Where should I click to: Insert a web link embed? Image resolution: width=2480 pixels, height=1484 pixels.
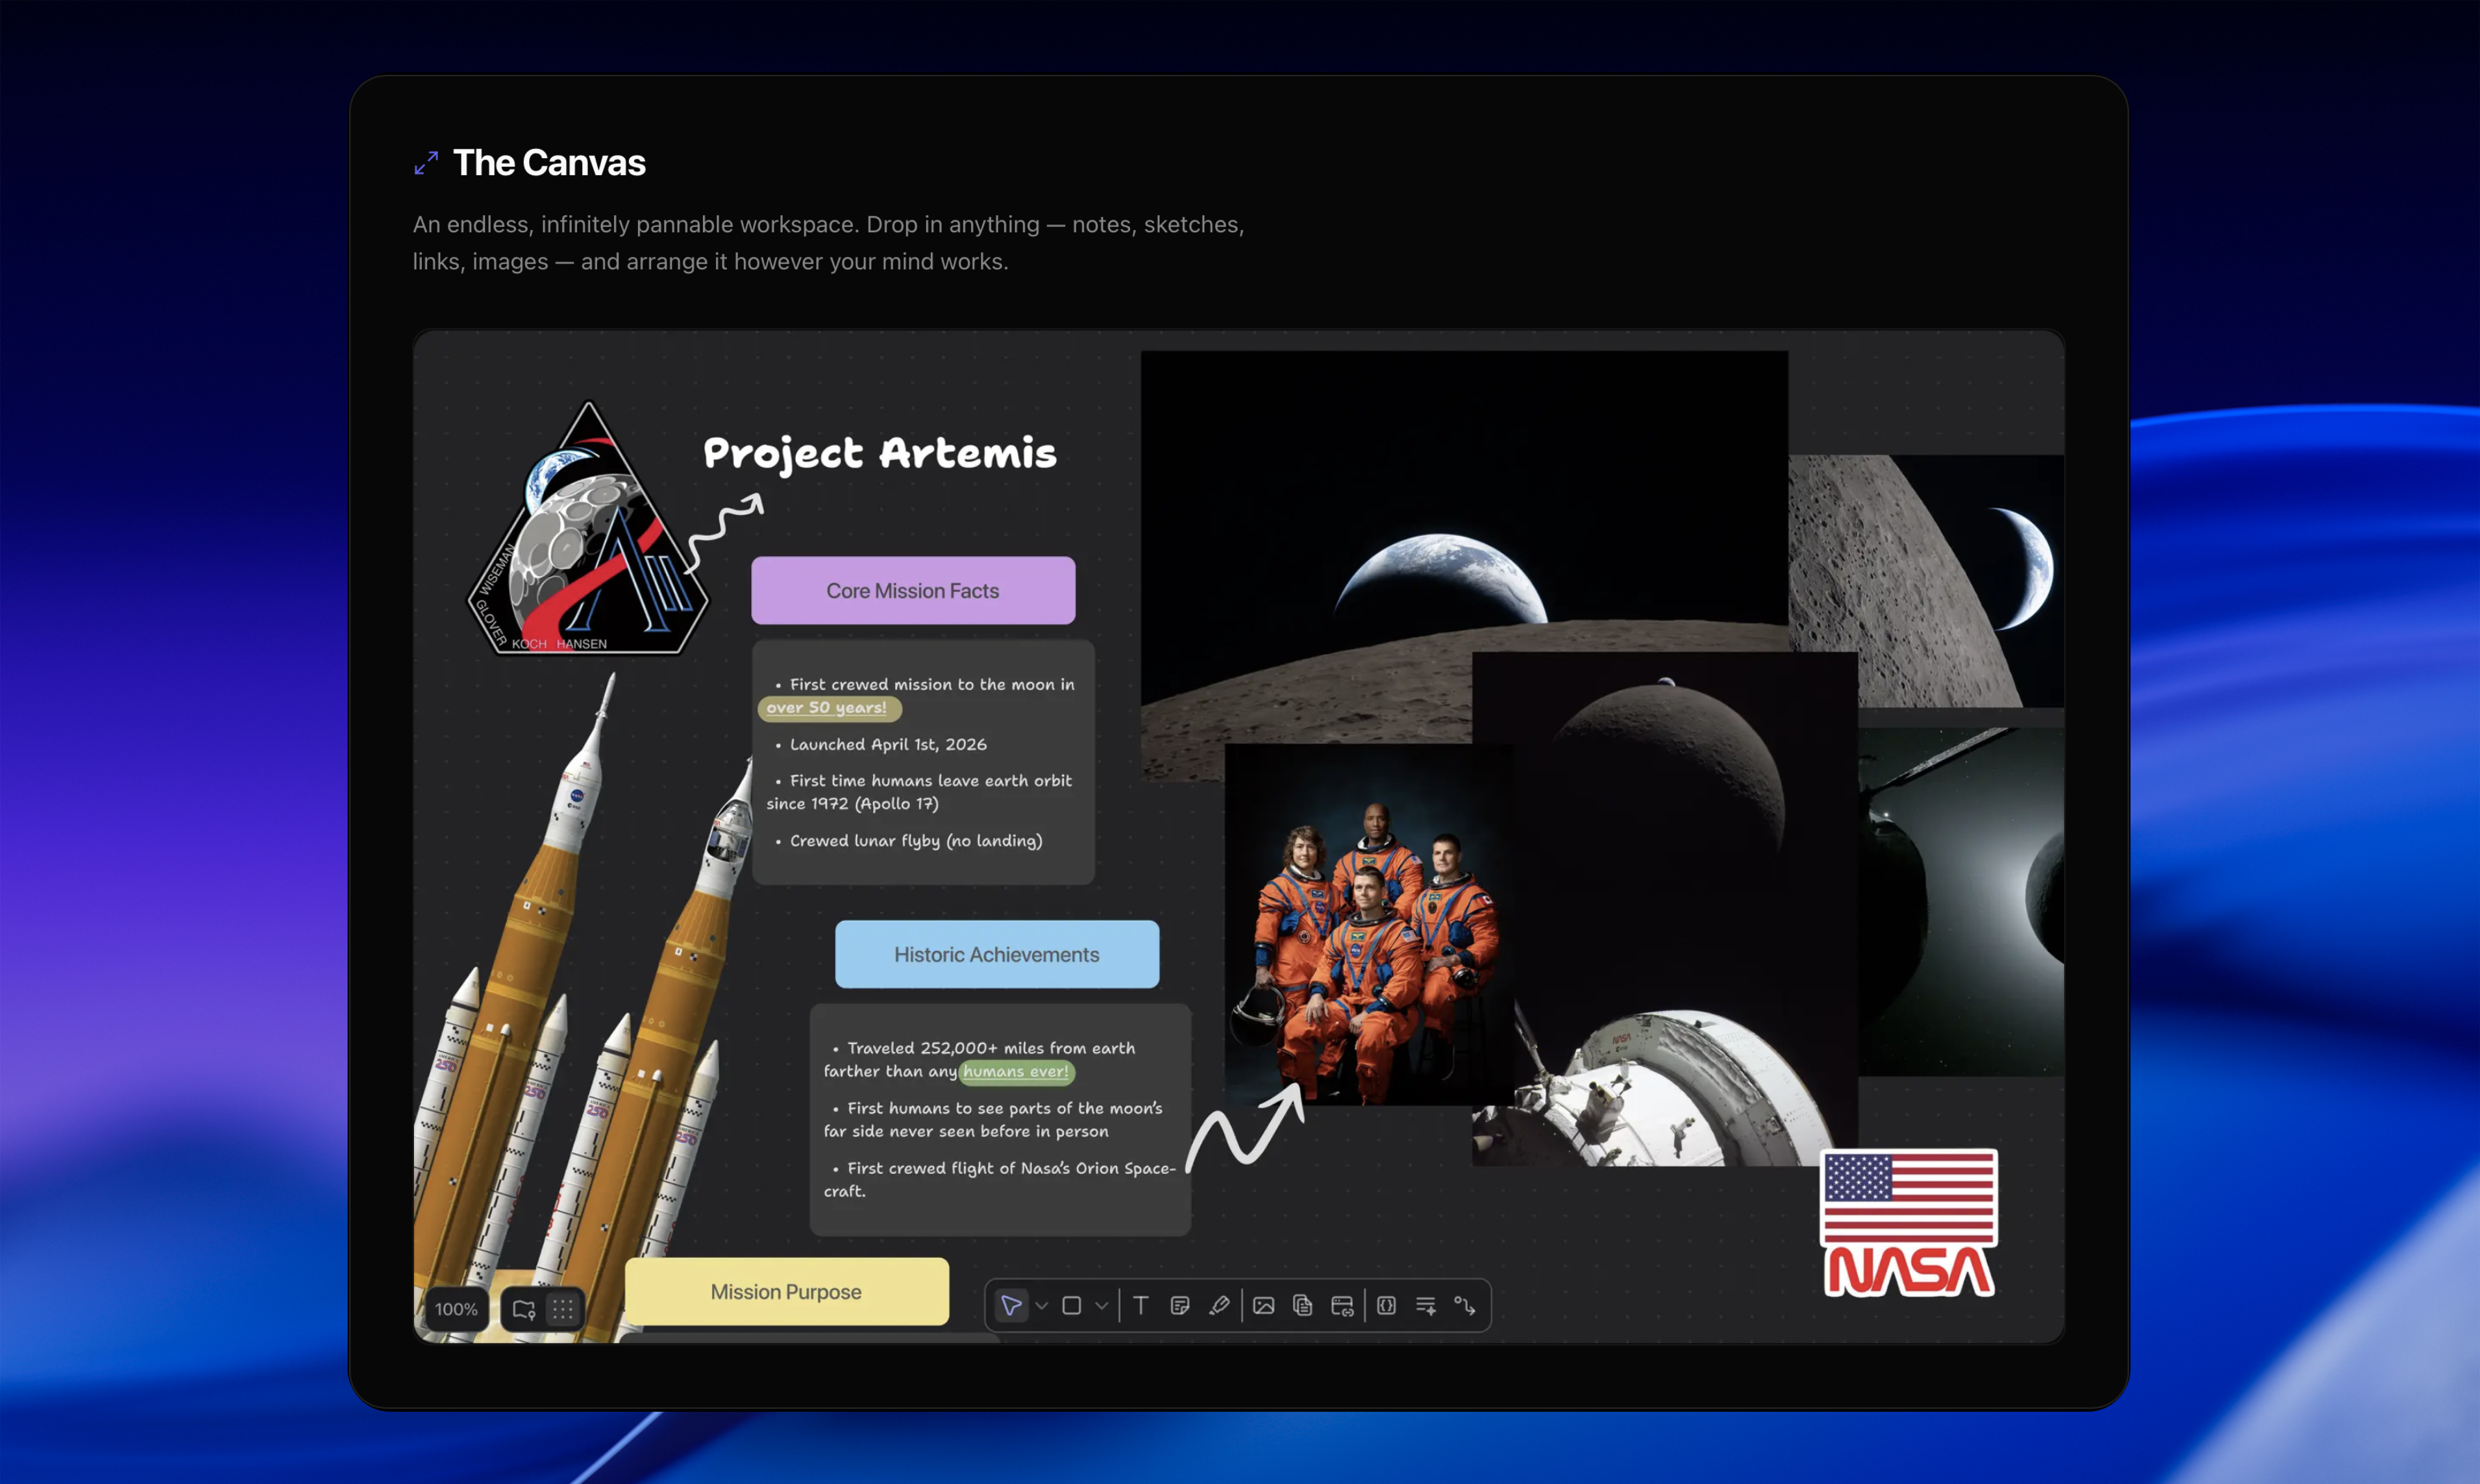click(x=1342, y=1306)
